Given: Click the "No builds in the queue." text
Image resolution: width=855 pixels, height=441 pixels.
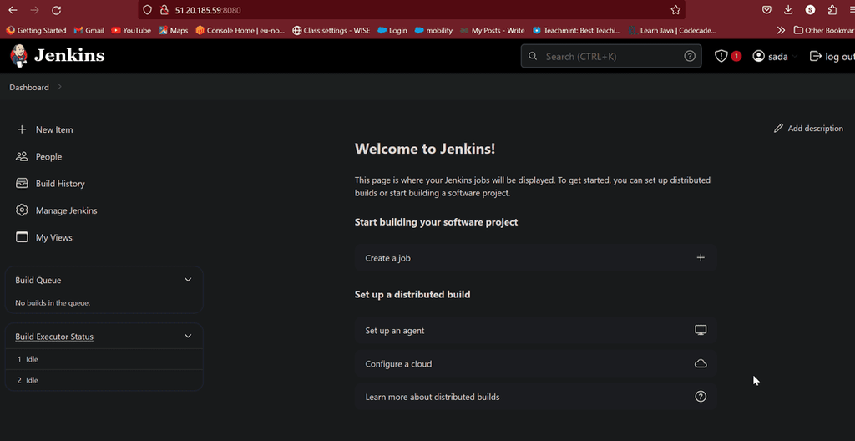Looking at the screenshot, I should click(x=53, y=302).
